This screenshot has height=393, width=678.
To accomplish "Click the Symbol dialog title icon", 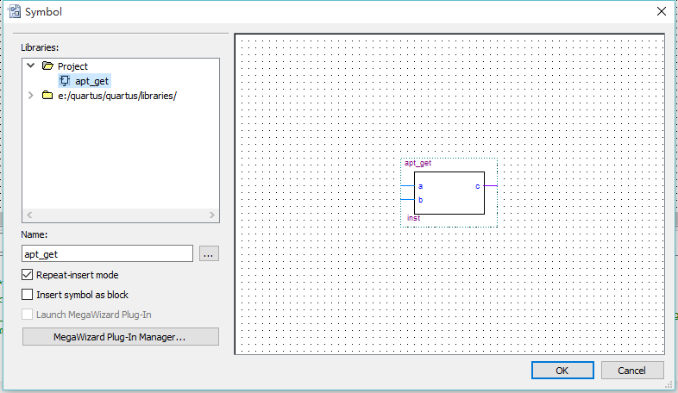I will click(x=15, y=12).
